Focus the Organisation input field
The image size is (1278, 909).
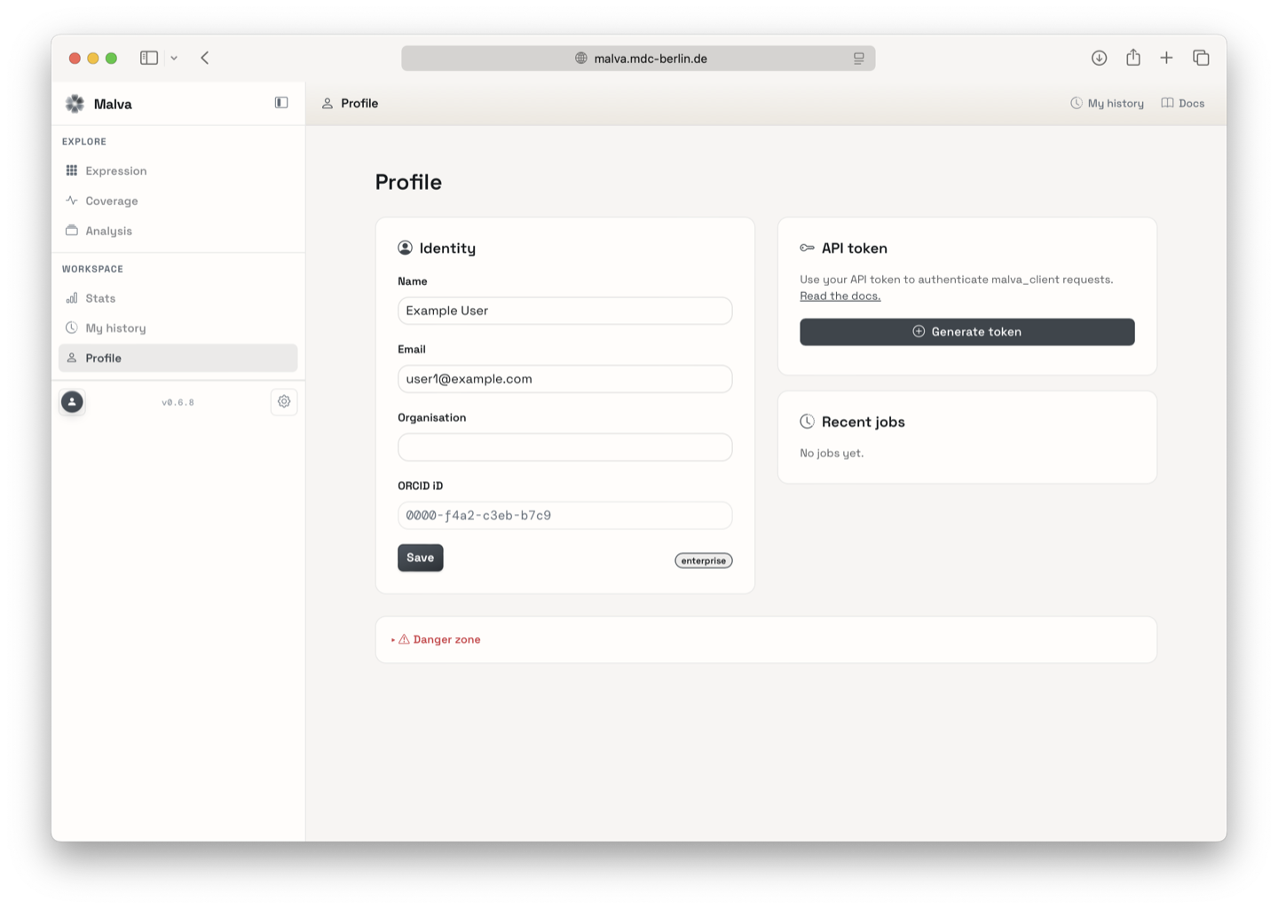564,447
